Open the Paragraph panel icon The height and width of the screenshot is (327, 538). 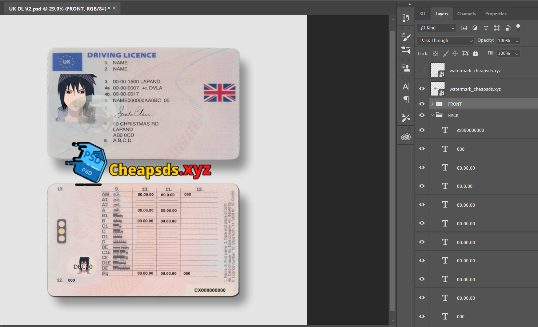coord(406,99)
